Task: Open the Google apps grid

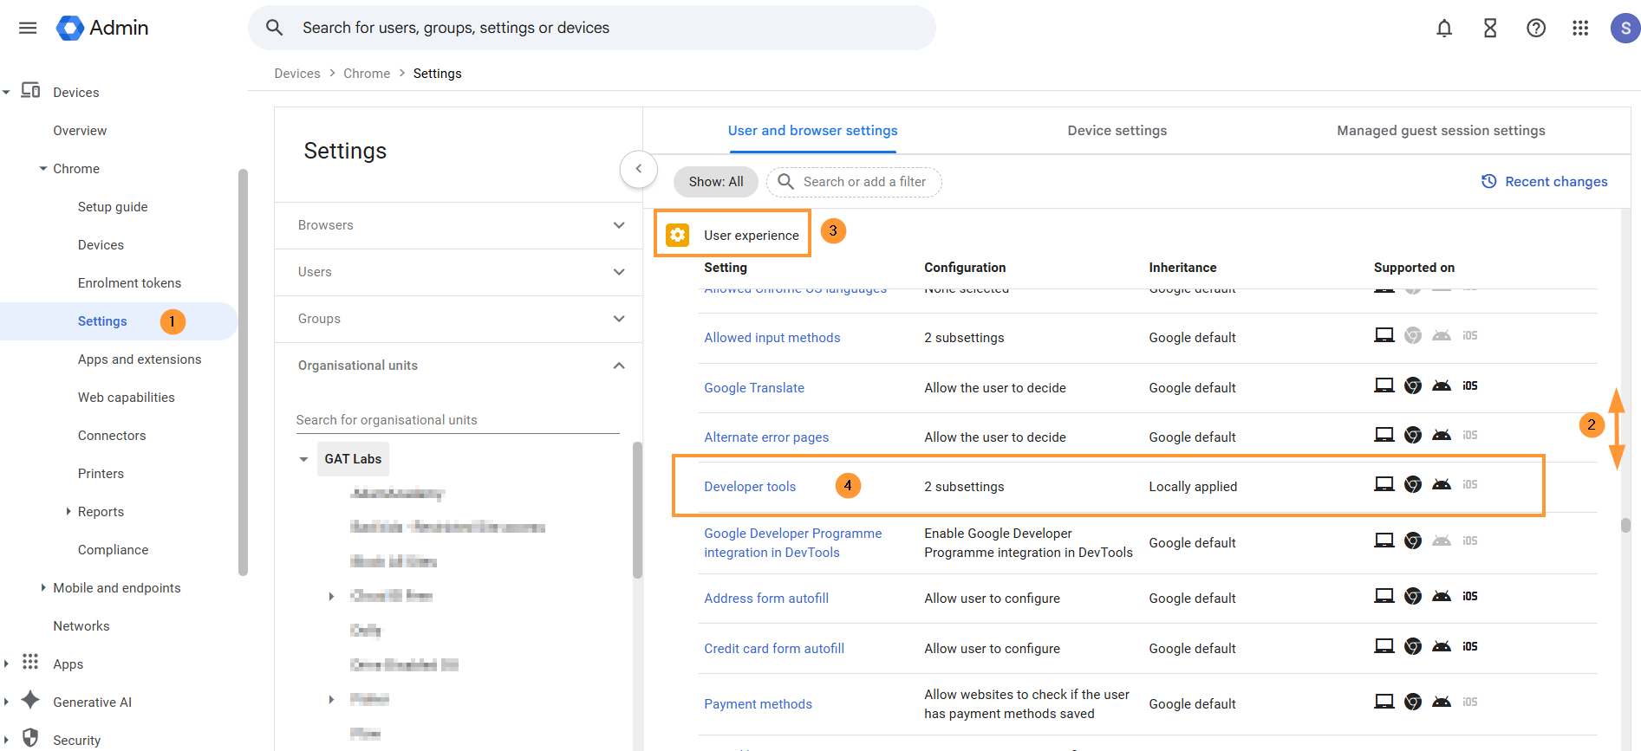Action: 1580,28
